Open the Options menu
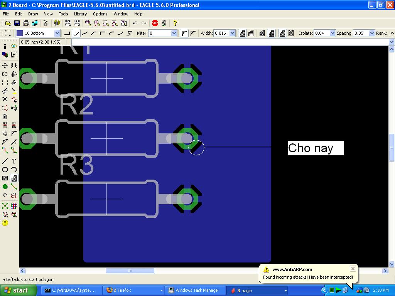This screenshot has height=296, width=395. click(100, 14)
